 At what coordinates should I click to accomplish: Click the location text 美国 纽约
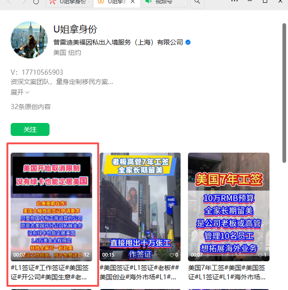pyautogui.click(x=67, y=53)
